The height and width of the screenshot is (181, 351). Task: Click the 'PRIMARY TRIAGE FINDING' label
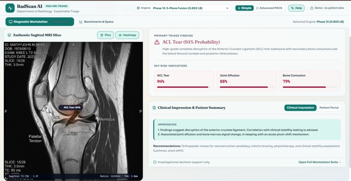coord(173,36)
